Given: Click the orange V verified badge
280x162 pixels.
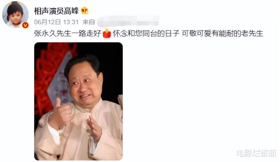Looking at the screenshot, I should [x=25, y=25].
